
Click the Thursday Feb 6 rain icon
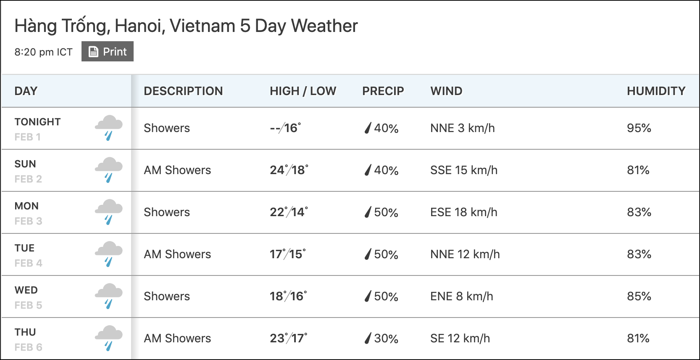108,338
